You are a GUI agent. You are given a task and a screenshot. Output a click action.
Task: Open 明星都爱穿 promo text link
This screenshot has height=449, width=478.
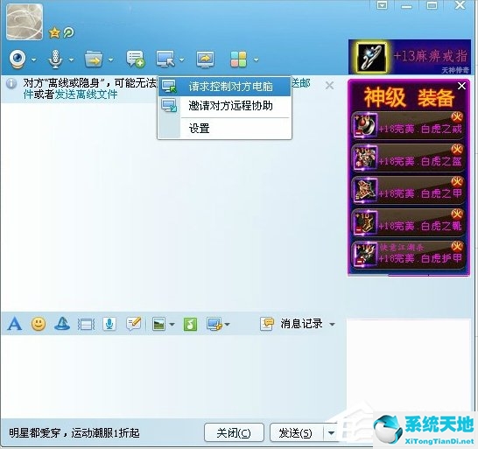tap(74, 433)
